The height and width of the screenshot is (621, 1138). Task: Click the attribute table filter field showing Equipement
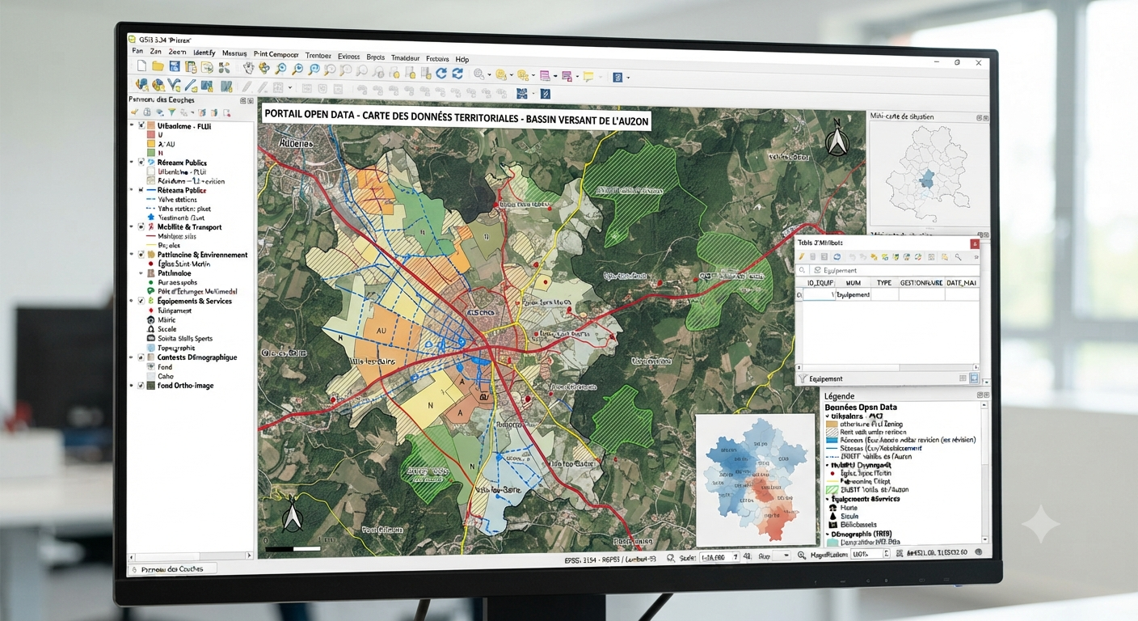pos(894,270)
